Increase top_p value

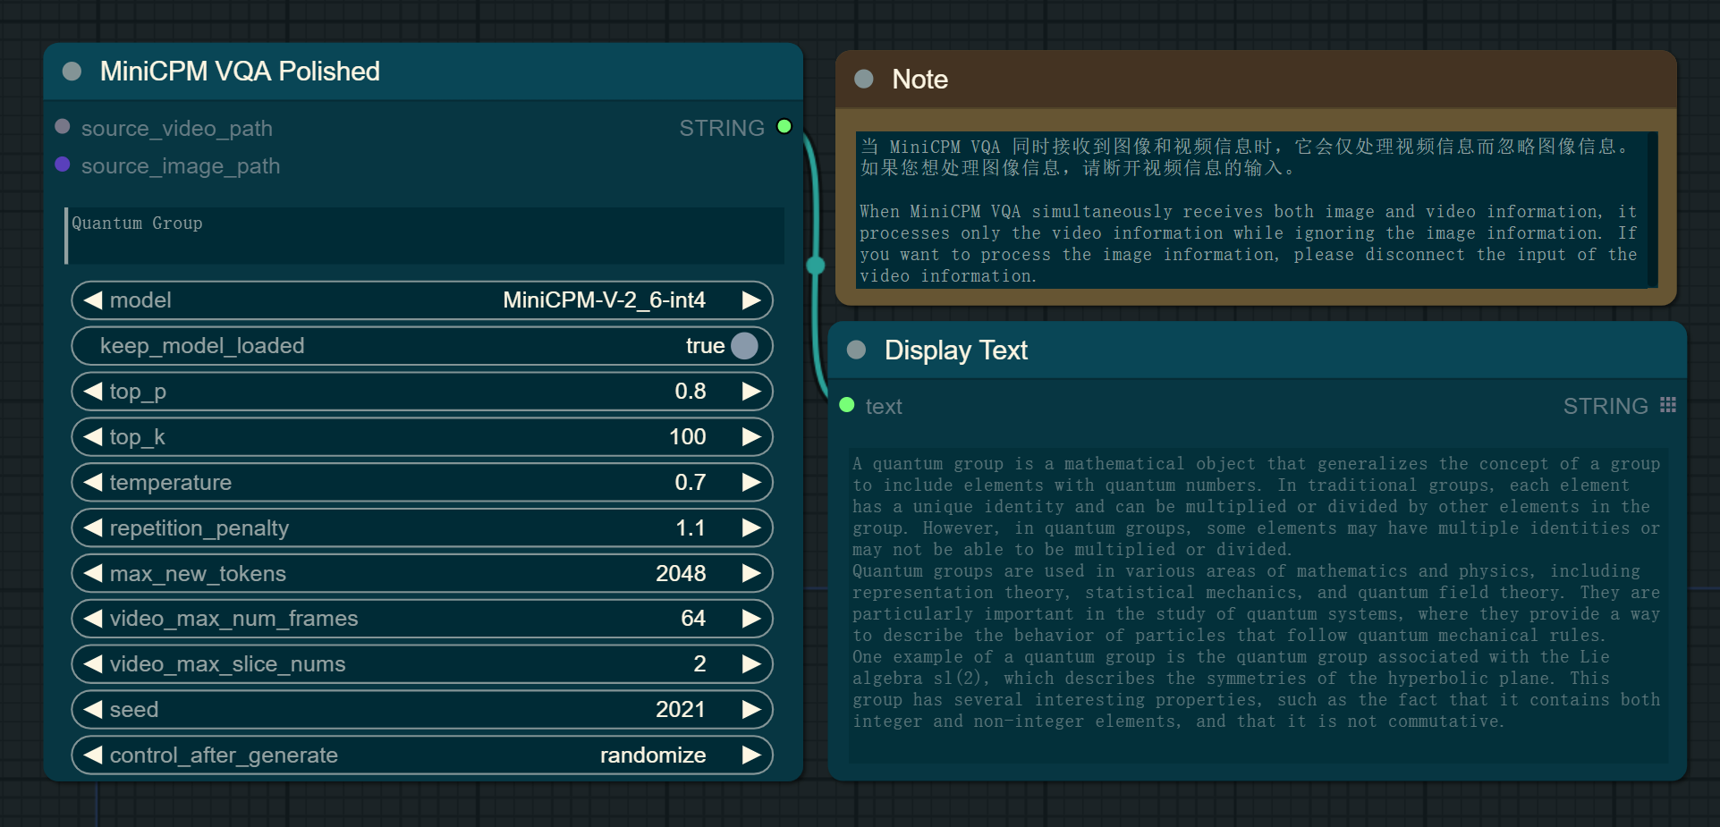[x=751, y=392]
